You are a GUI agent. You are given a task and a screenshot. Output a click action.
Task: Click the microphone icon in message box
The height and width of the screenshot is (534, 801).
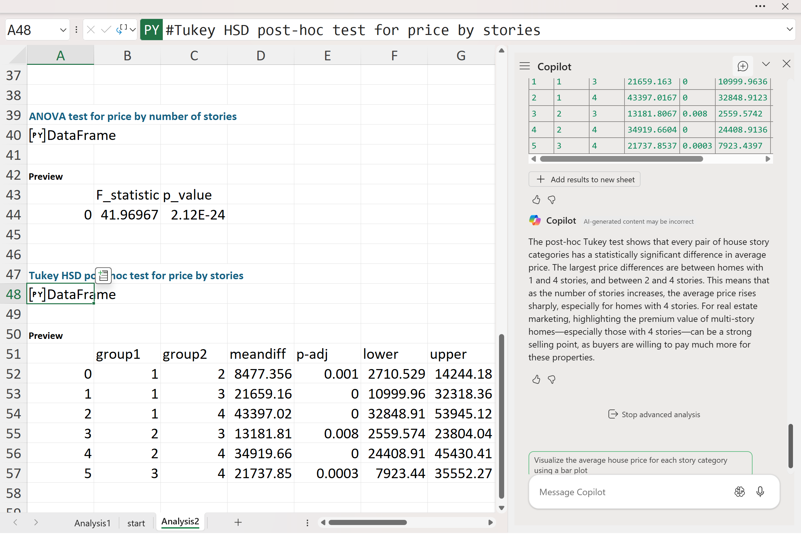tap(760, 492)
